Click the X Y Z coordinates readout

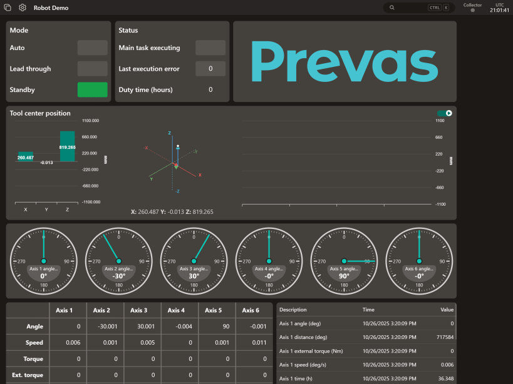tap(172, 211)
